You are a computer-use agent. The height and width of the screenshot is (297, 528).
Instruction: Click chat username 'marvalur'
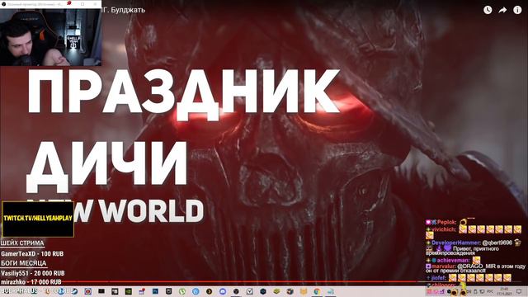444,266
